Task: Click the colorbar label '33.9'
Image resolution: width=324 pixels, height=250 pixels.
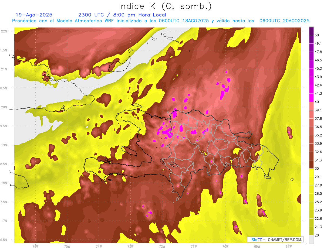Action: 318,143
